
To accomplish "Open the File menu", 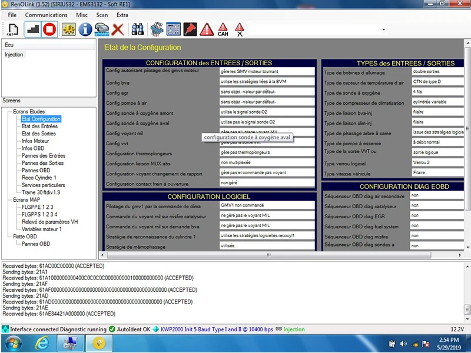I will click(12, 15).
